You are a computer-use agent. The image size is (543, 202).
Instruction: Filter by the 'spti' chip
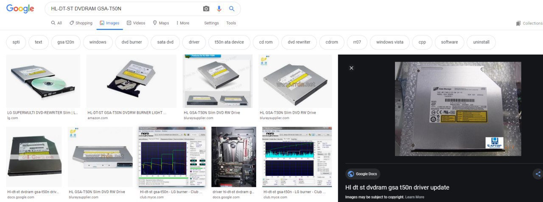[x=16, y=42]
